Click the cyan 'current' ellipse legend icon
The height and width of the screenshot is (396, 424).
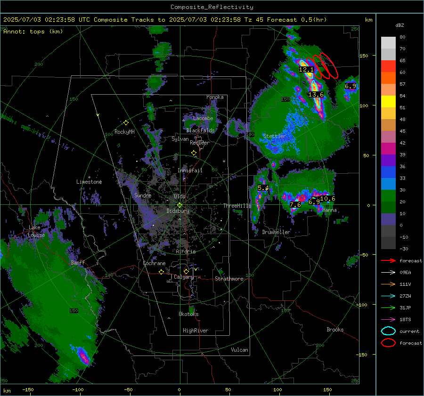388,331
